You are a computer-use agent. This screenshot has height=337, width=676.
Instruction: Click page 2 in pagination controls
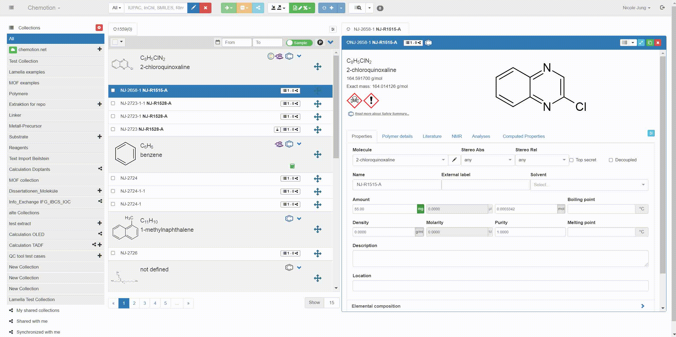coord(134,303)
